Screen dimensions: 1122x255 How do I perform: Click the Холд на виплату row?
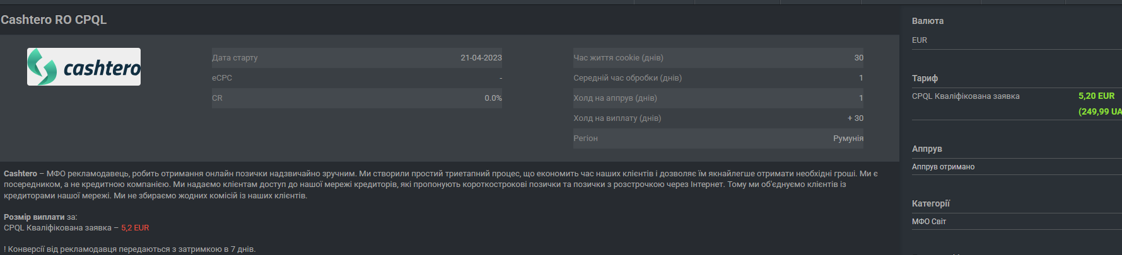pos(718,118)
